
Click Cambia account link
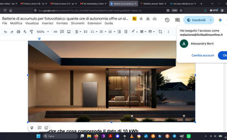click(203, 55)
